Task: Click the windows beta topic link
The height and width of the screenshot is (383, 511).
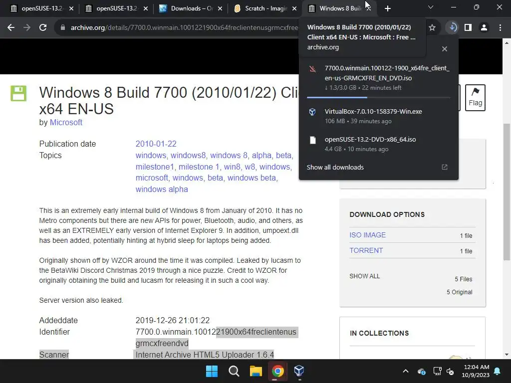Action: (252, 178)
